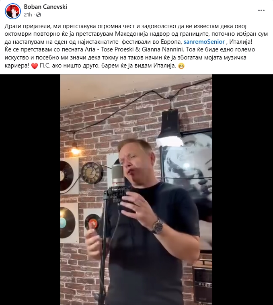Play the video of the singing man

pyautogui.click(x=136, y=190)
